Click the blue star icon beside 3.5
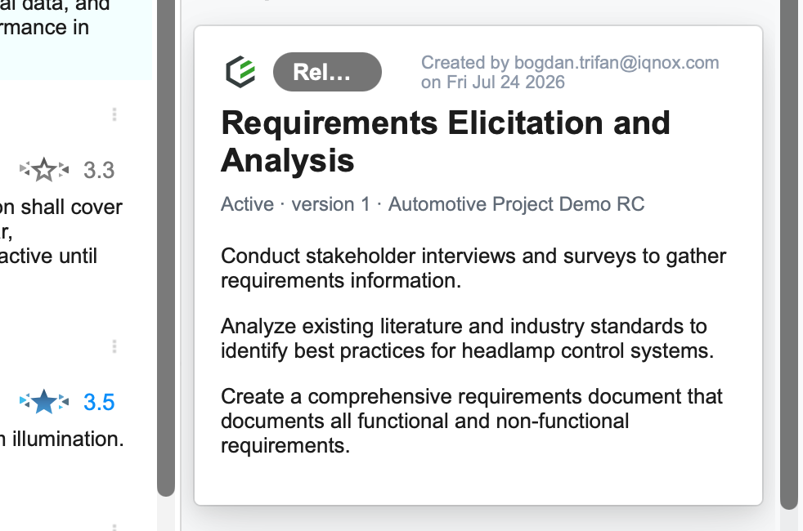This screenshot has width=803, height=531. point(44,402)
